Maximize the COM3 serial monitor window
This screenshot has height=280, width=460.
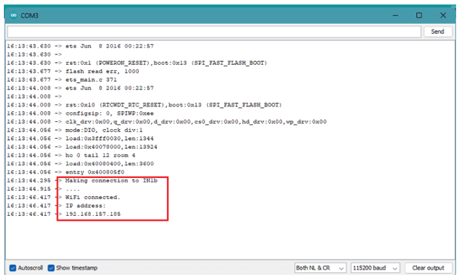pos(419,15)
